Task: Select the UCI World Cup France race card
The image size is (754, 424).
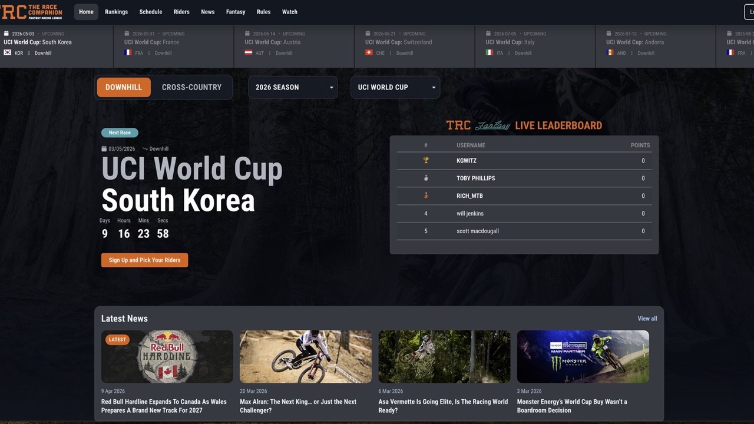Action: (x=174, y=46)
